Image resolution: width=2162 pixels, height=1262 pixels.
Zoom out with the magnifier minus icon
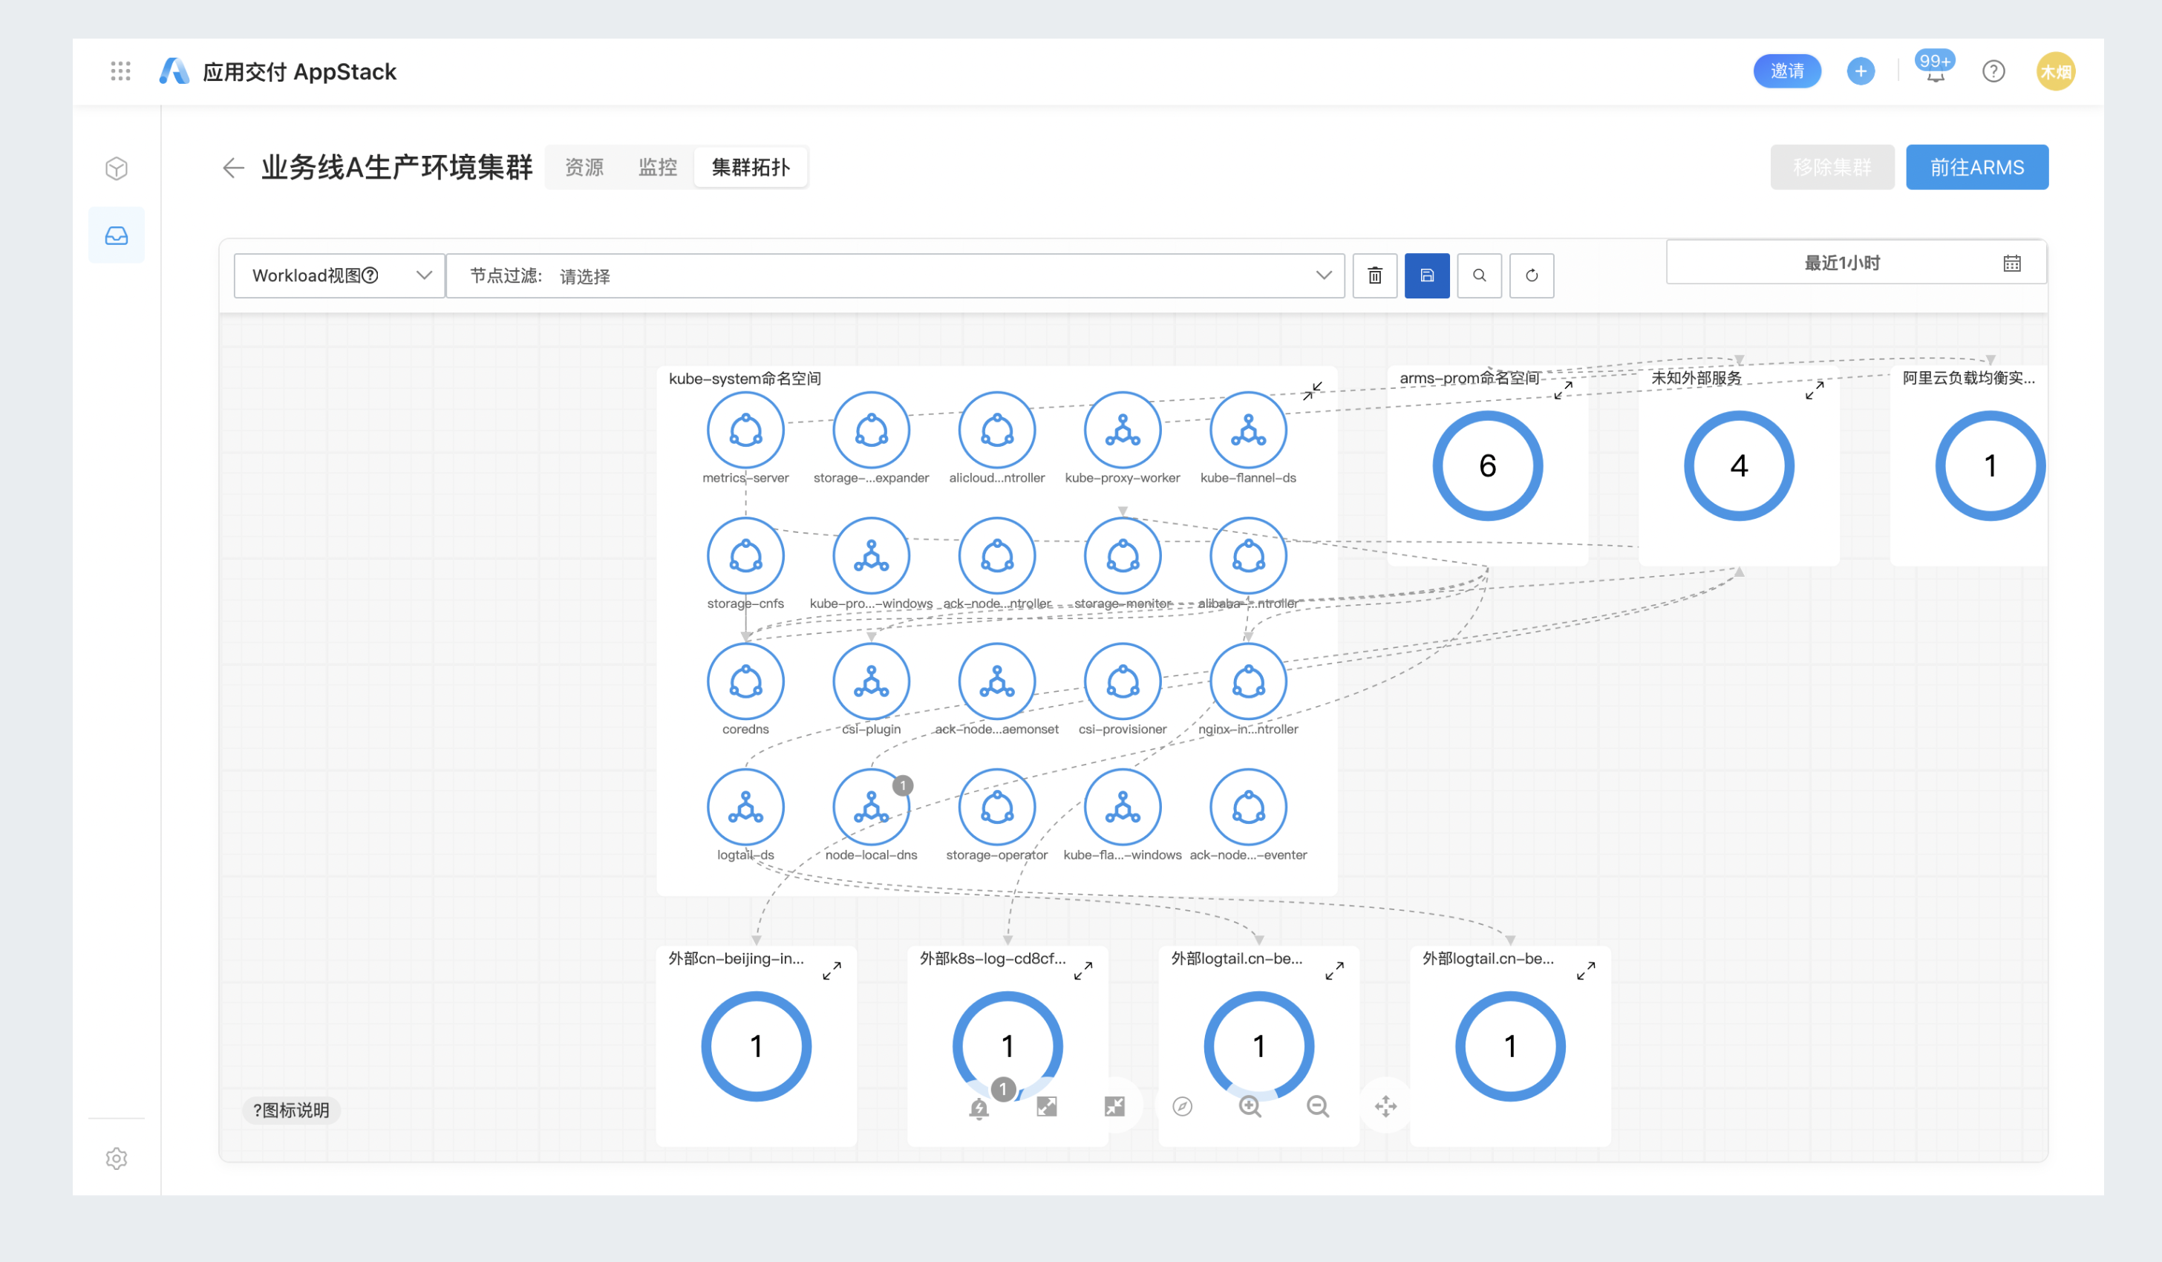point(1318,1107)
